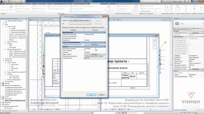204x114 pixels.
Task: Click the Номер проекта value field
Action: coord(95,58)
